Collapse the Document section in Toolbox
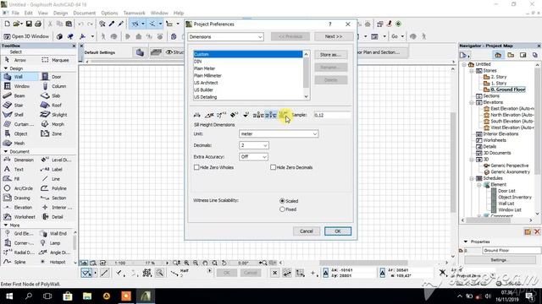Viewport: 542px width, 304px height. pos(6,151)
